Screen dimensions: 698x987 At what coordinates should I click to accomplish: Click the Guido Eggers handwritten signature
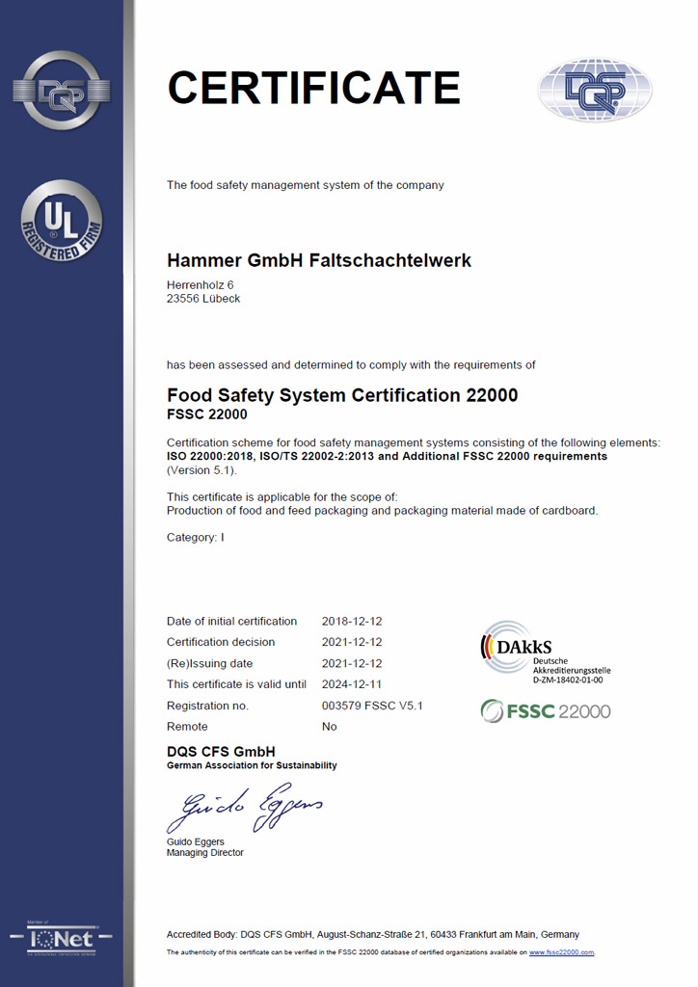pyautogui.click(x=245, y=807)
